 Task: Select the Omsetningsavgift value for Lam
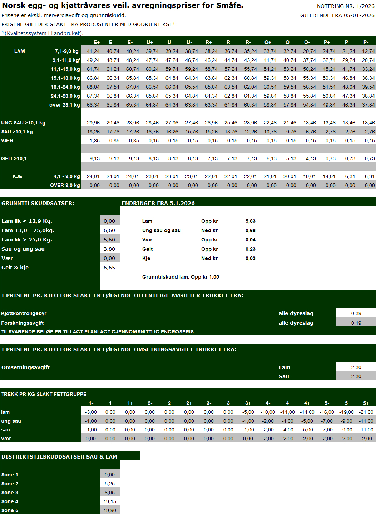356,367
